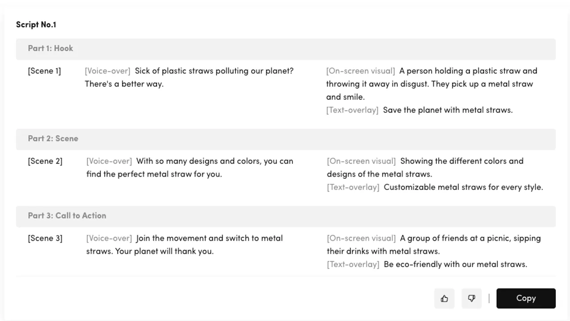
Task: Select the Part 3: Call to Action header
Action: tap(286, 216)
